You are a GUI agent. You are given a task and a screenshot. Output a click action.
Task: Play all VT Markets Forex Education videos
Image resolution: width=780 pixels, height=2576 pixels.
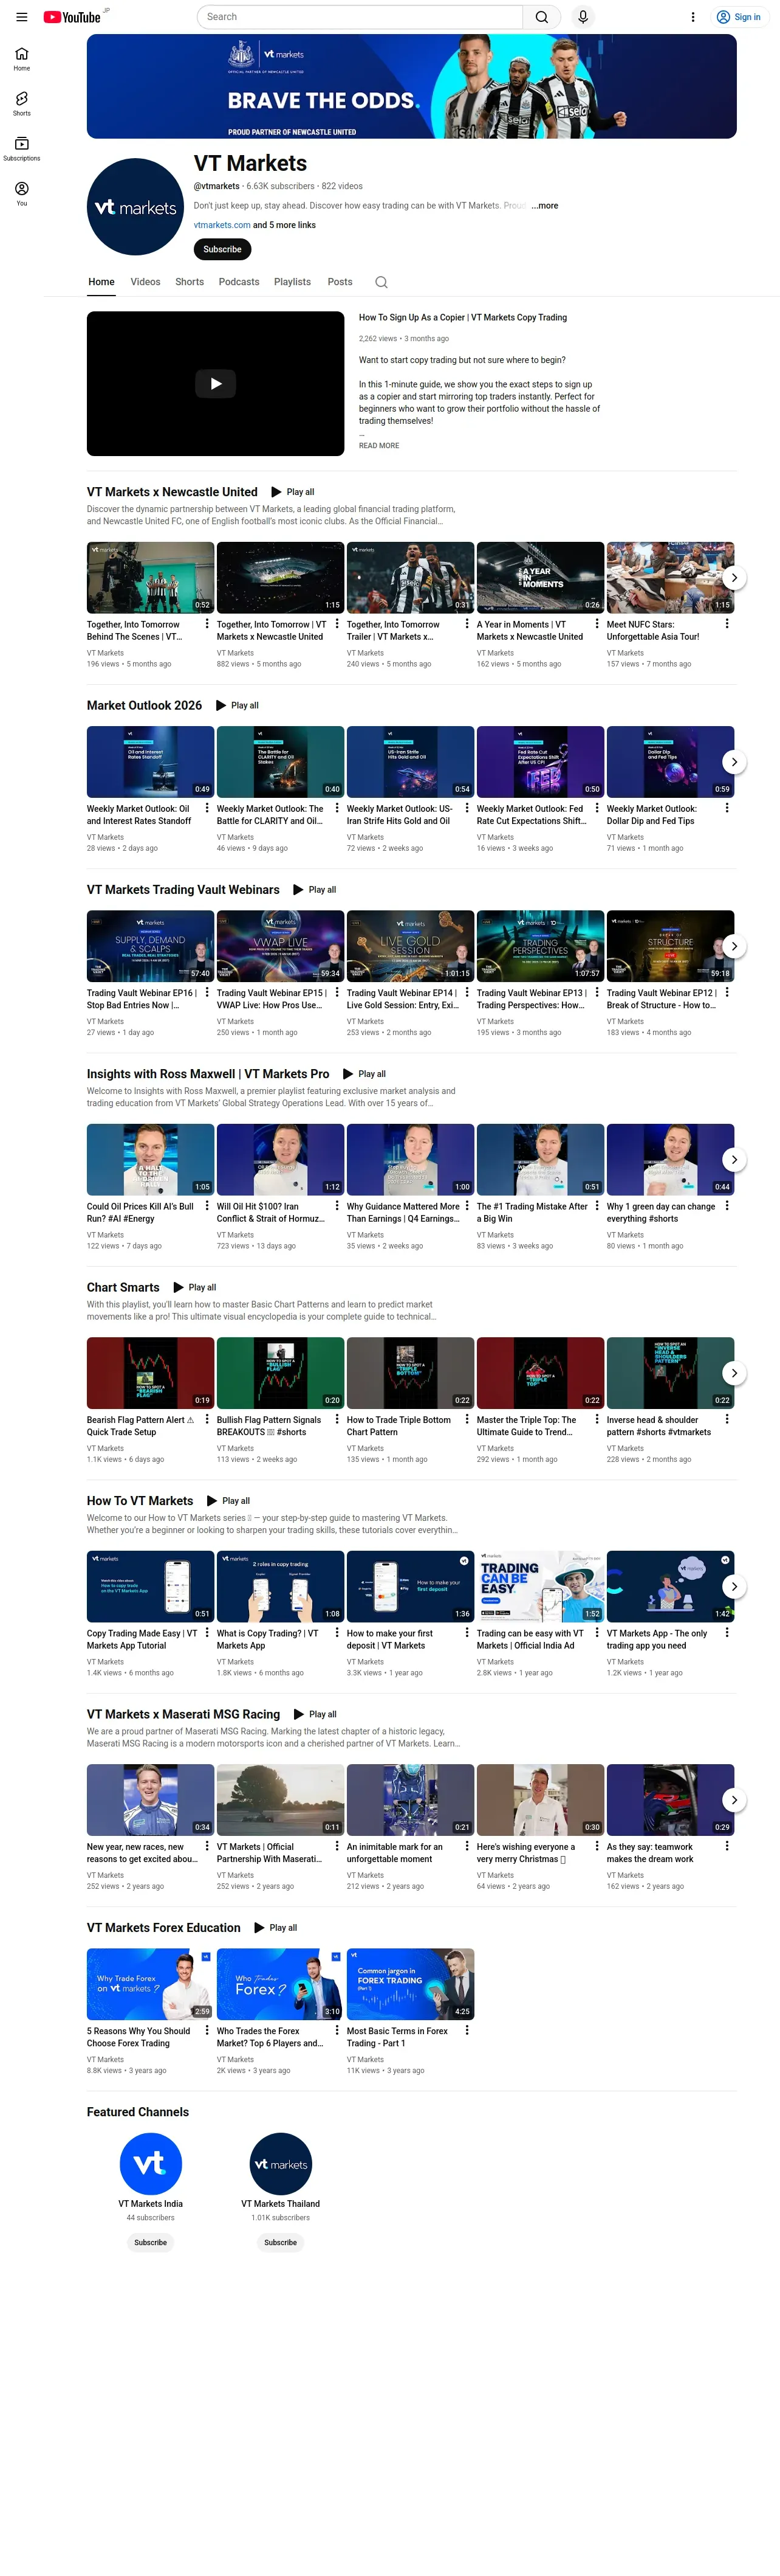point(276,1928)
